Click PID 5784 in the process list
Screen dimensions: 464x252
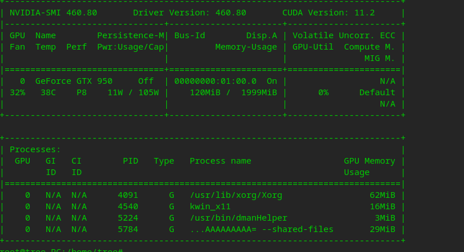128,229
